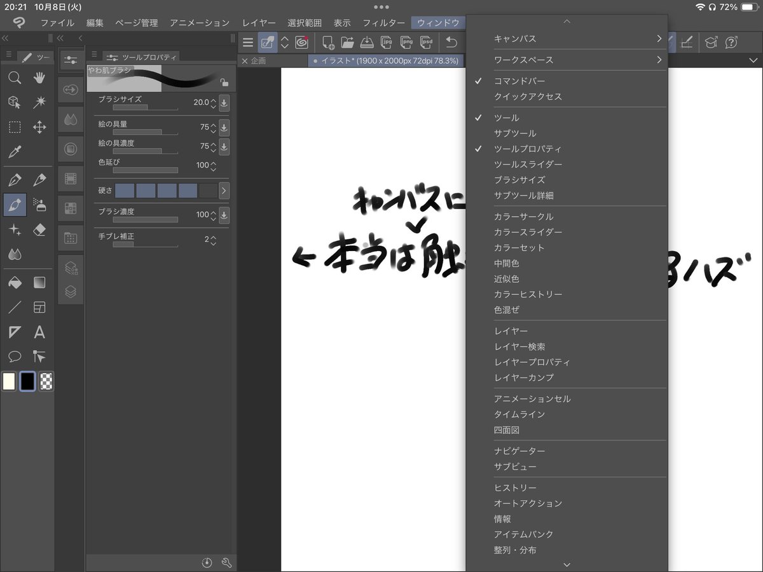
Task: Open フィルター menu
Action: tap(383, 23)
